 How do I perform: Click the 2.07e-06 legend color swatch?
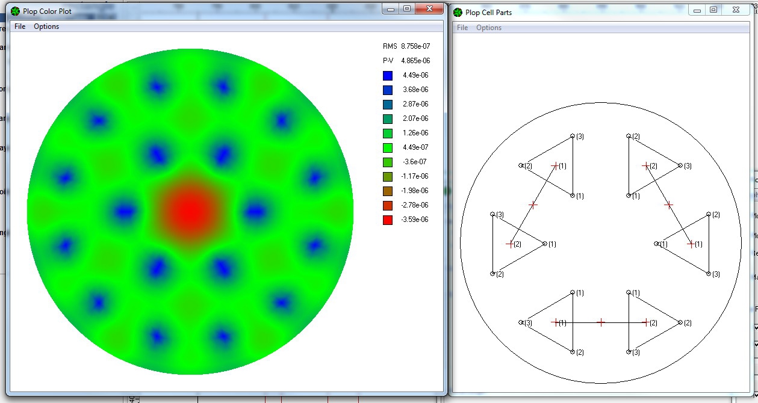pos(388,118)
